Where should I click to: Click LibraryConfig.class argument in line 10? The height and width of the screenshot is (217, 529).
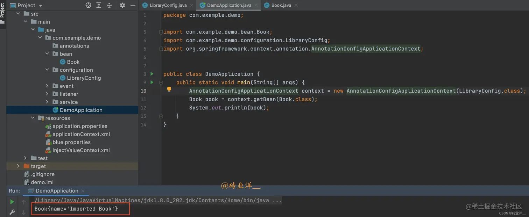pos(489,91)
